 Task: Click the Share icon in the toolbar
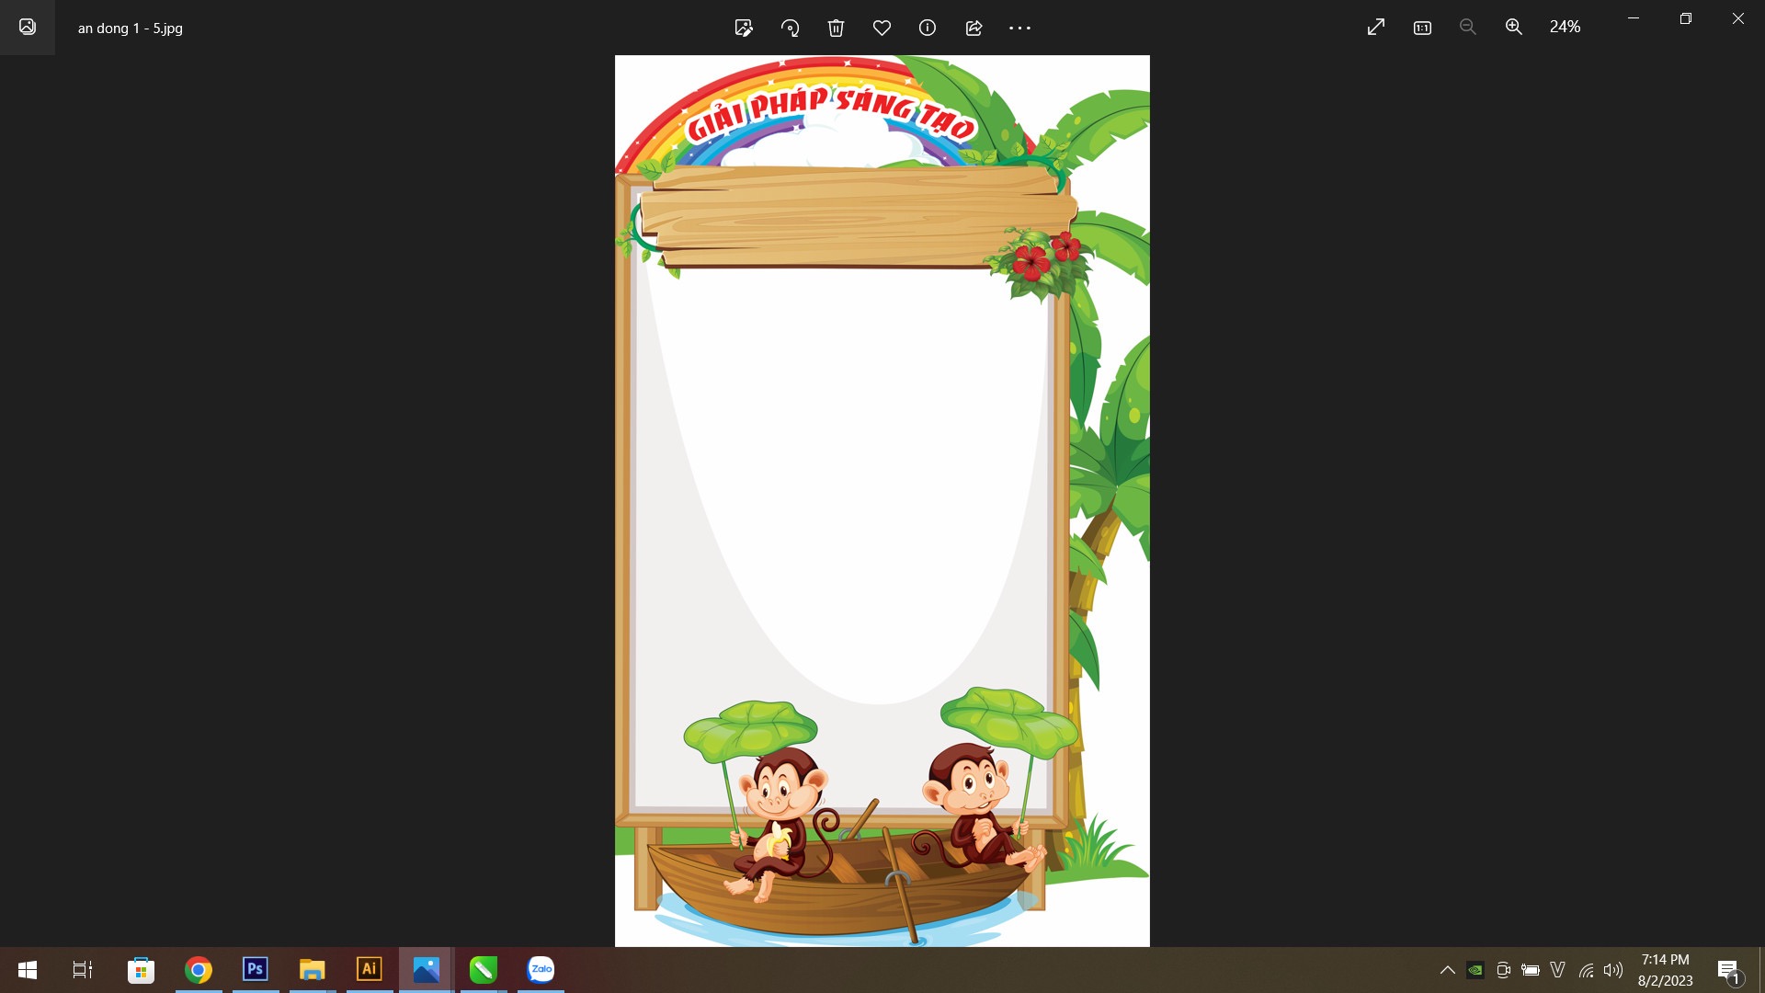(974, 28)
